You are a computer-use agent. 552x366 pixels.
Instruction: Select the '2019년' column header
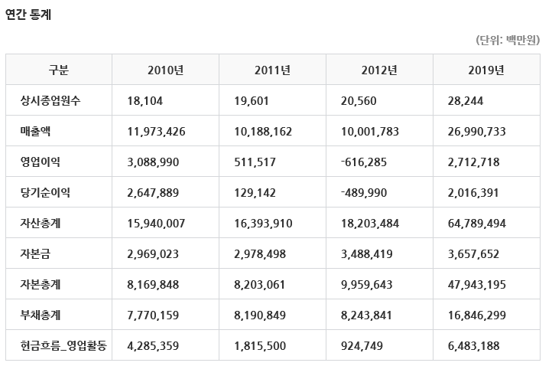pyautogui.click(x=486, y=70)
